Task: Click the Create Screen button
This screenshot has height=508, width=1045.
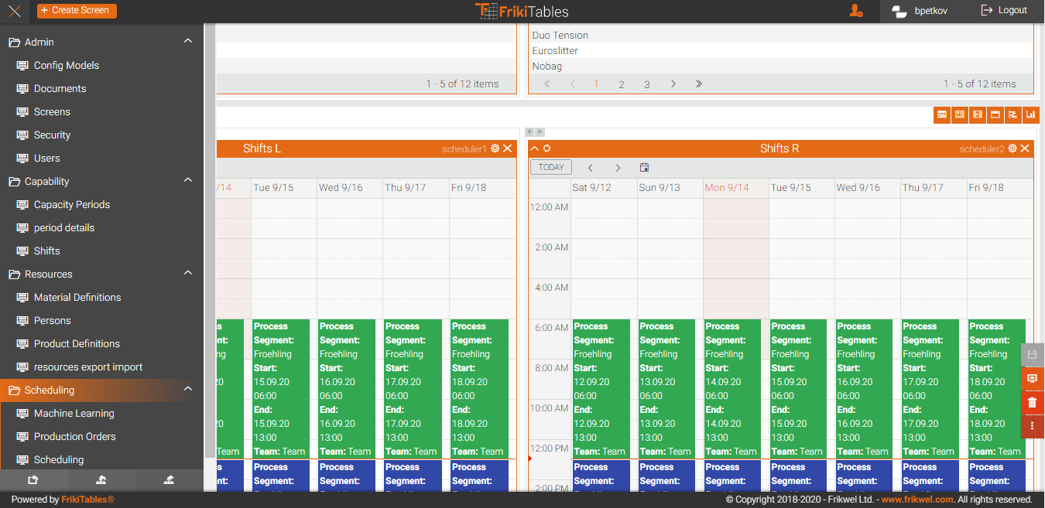Action: point(77,11)
